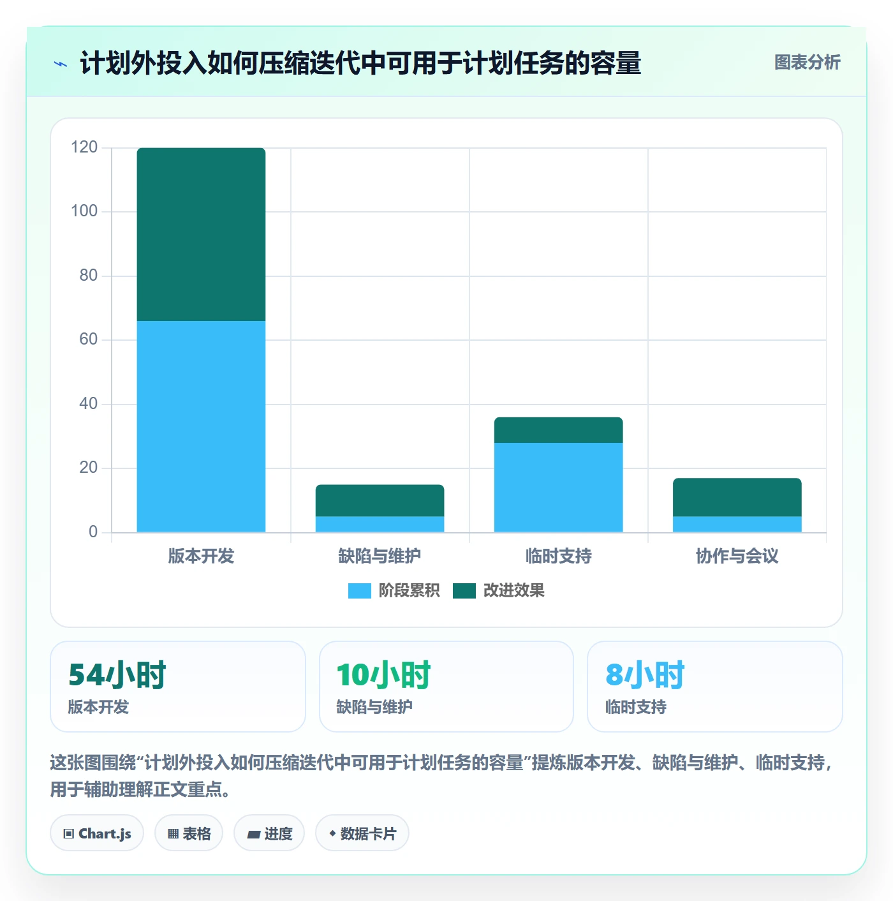The height and width of the screenshot is (901, 893).
Task: Select the 表格 tag chip
Action: tap(189, 833)
